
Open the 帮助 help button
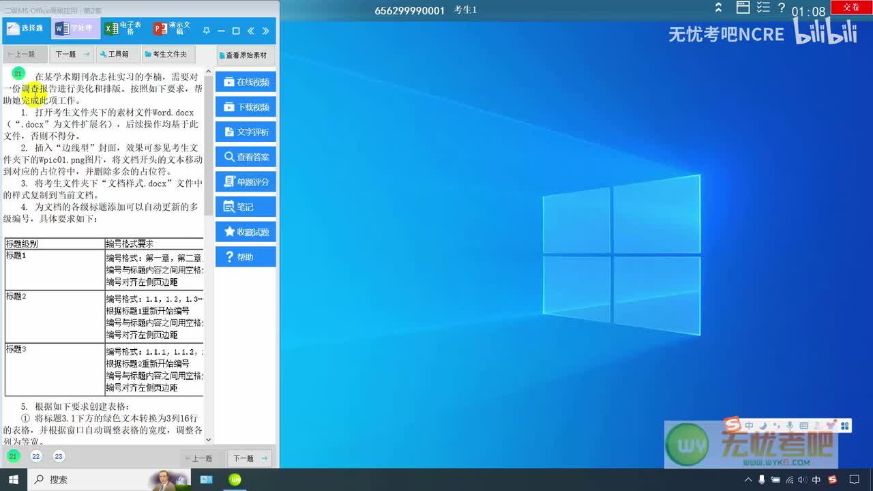pyautogui.click(x=246, y=257)
